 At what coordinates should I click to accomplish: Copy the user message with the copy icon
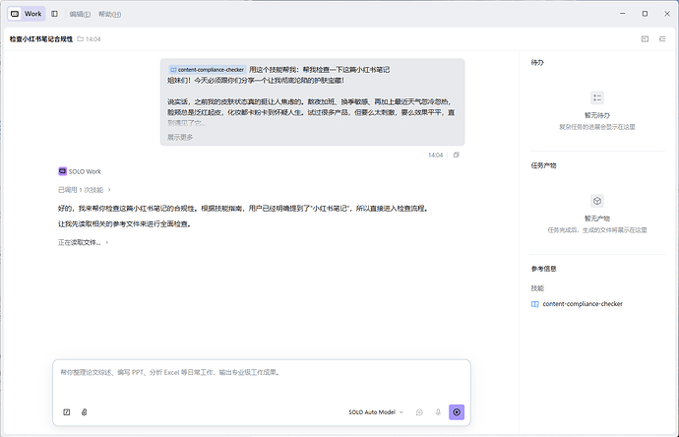(x=456, y=155)
